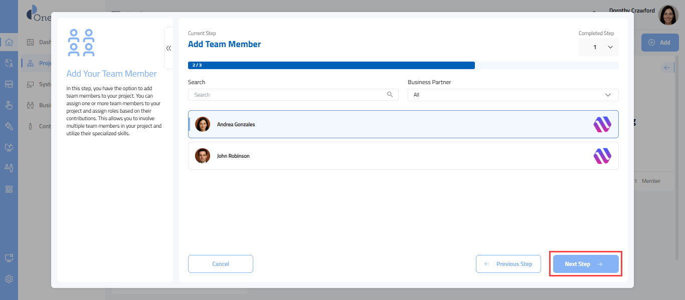Expand the Completed Step dropdown
The width and height of the screenshot is (685, 300).
[x=598, y=47]
